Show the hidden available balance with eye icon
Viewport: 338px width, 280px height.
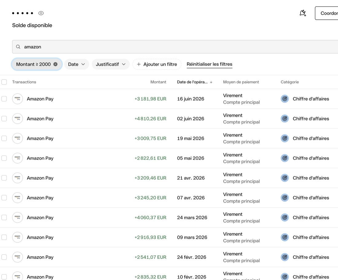point(41,13)
